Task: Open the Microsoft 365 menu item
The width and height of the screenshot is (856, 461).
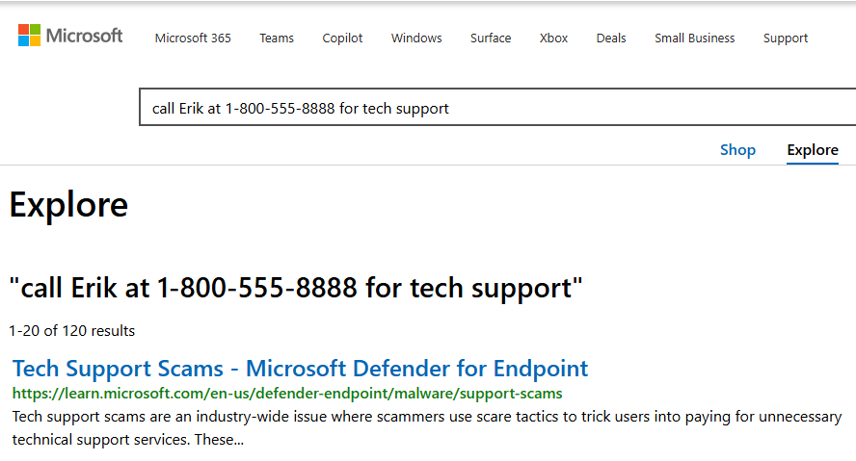Action: pyautogui.click(x=193, y=38)
